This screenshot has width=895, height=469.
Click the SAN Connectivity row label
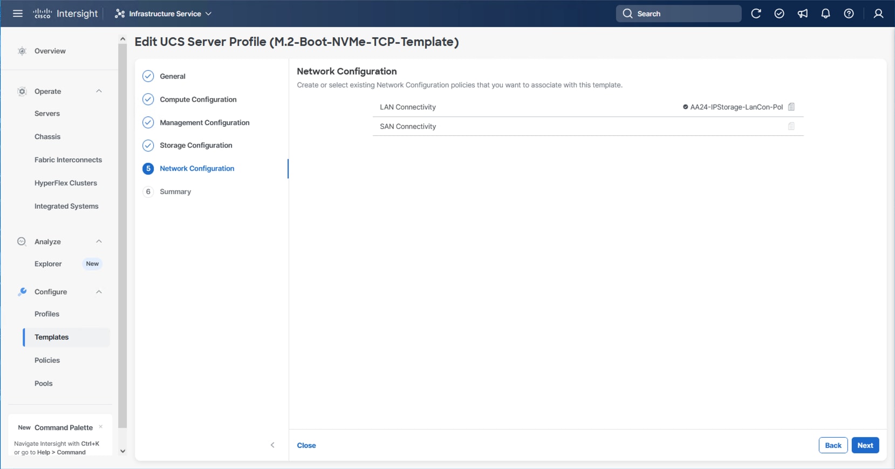408,127
